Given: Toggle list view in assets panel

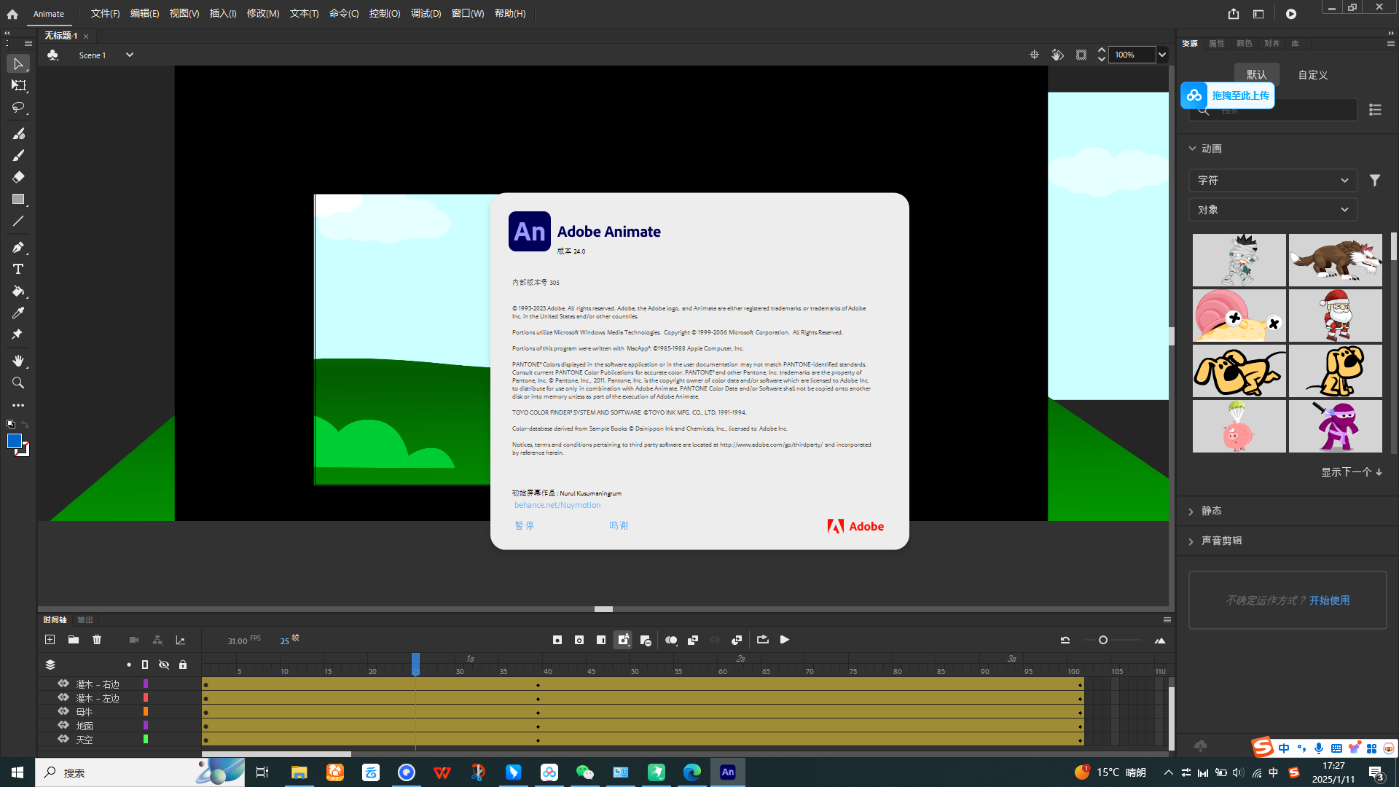Looking at the screenshot, I should [x=1375, y=109].
